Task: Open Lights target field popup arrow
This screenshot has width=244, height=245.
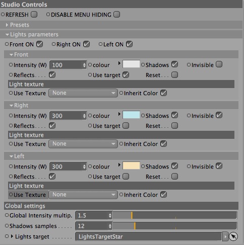Action: pos(225,236)
